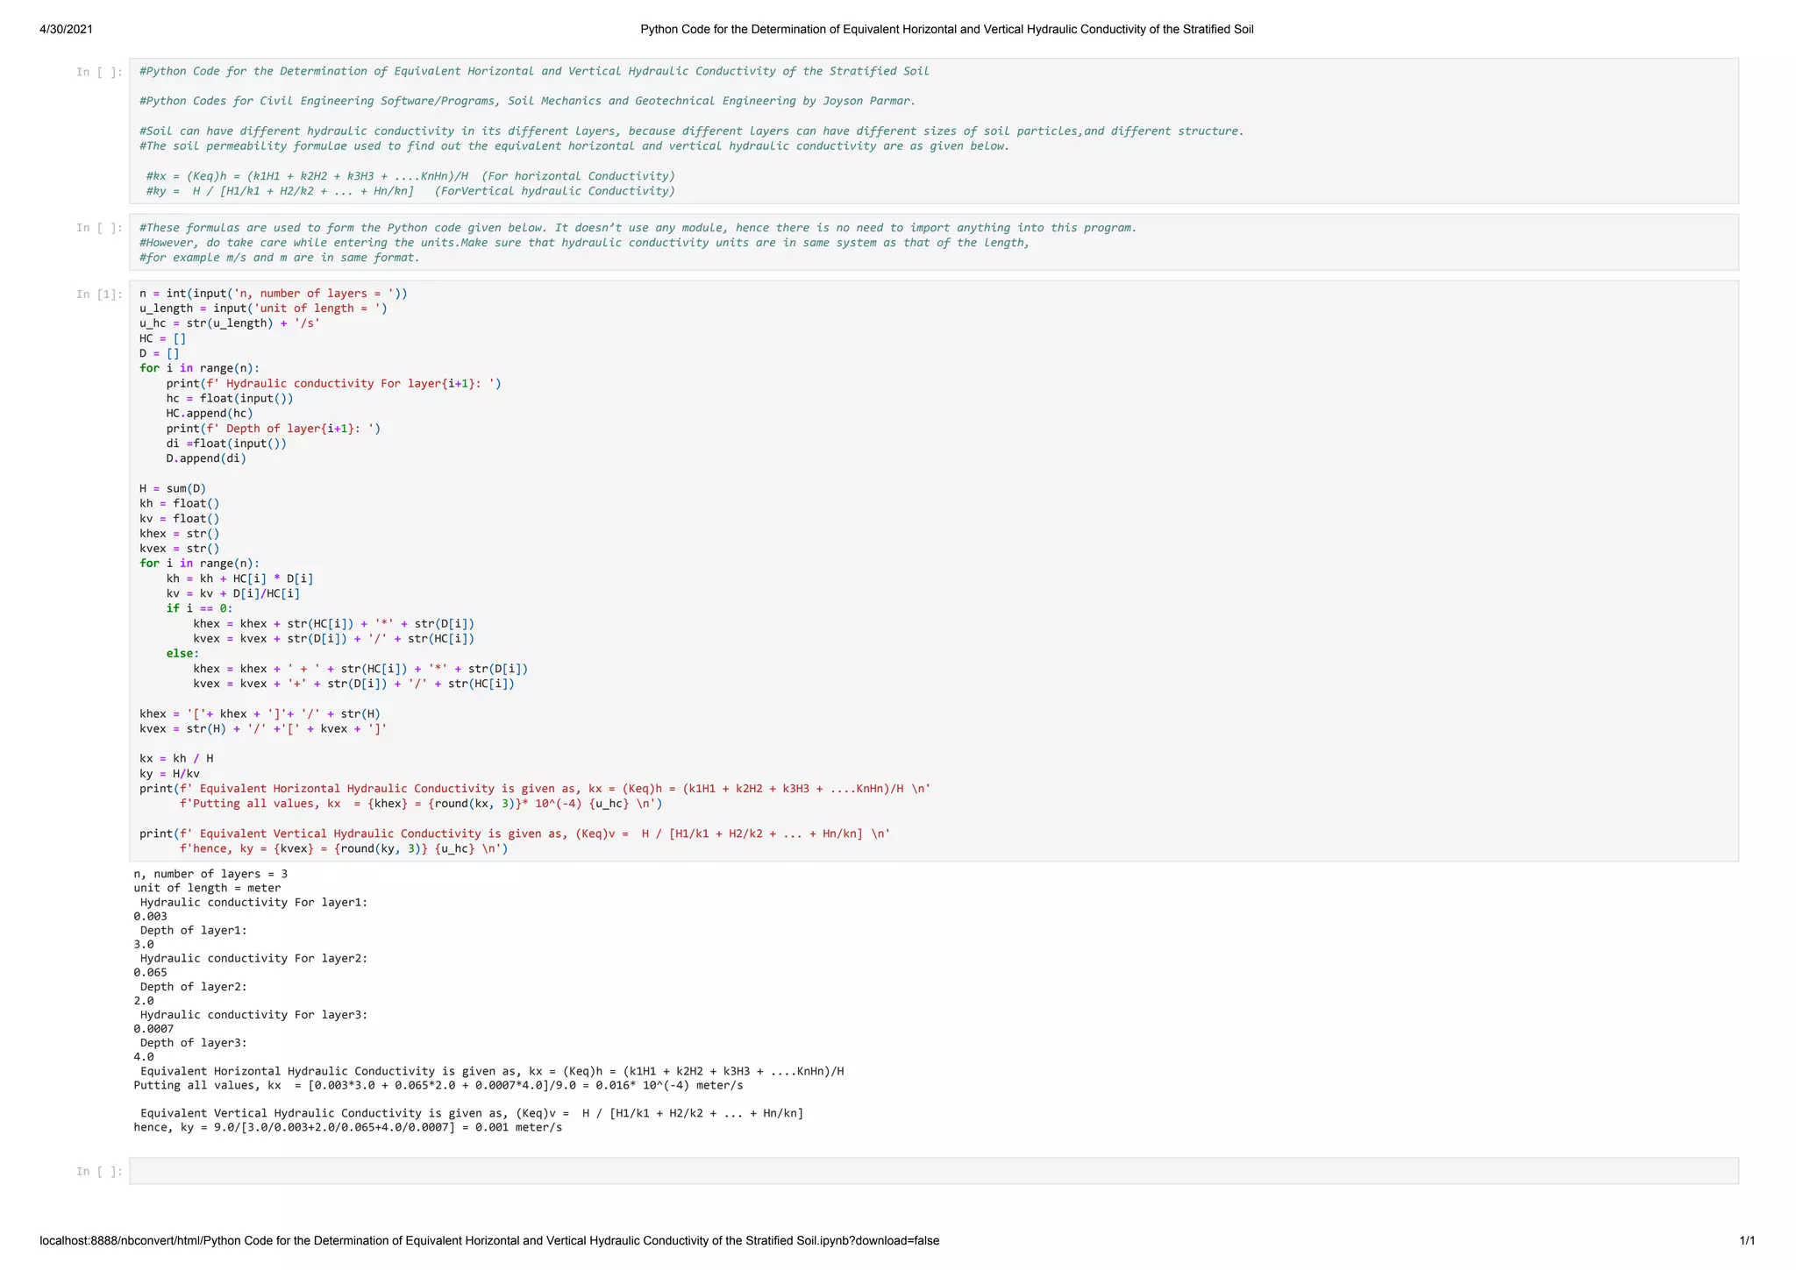Click the output value 0.065
The image size is (1796, 1270).
click(150, 973)
